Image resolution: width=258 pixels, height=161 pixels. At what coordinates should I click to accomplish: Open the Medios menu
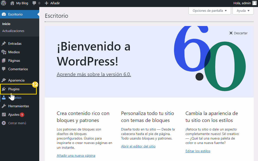(19, 52)
